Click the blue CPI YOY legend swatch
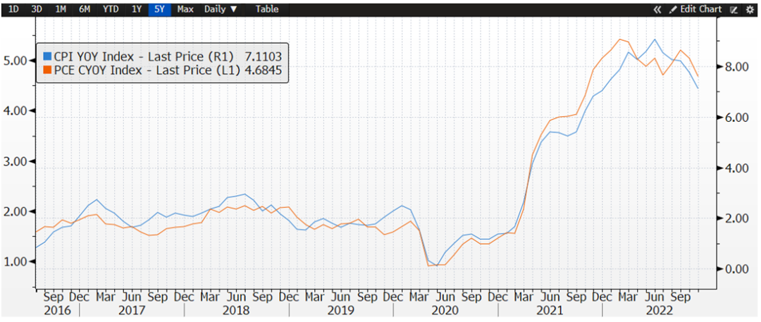 pyautogui.click(x=47, y=55)
